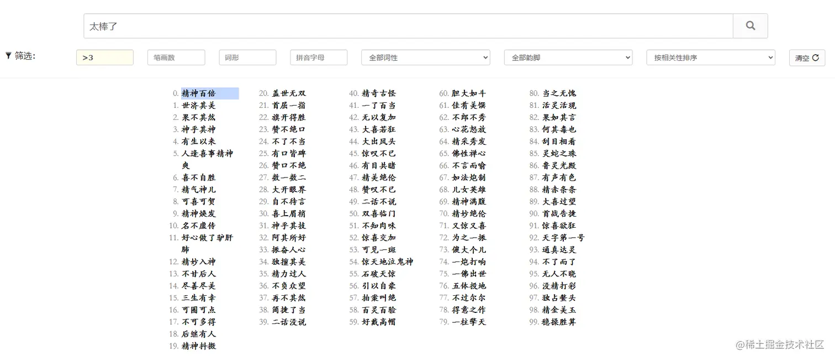Click the result 三生有幸

point(199,298)
